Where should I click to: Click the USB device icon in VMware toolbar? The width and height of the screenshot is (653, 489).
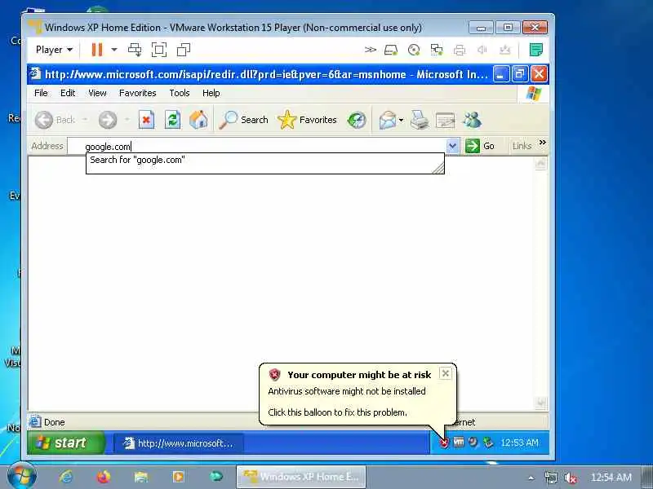(504, 51)
